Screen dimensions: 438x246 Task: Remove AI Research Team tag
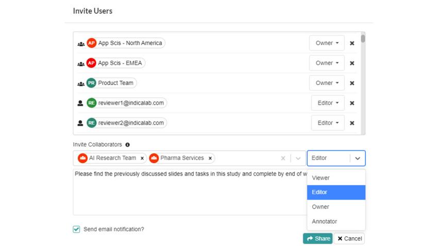142,159
